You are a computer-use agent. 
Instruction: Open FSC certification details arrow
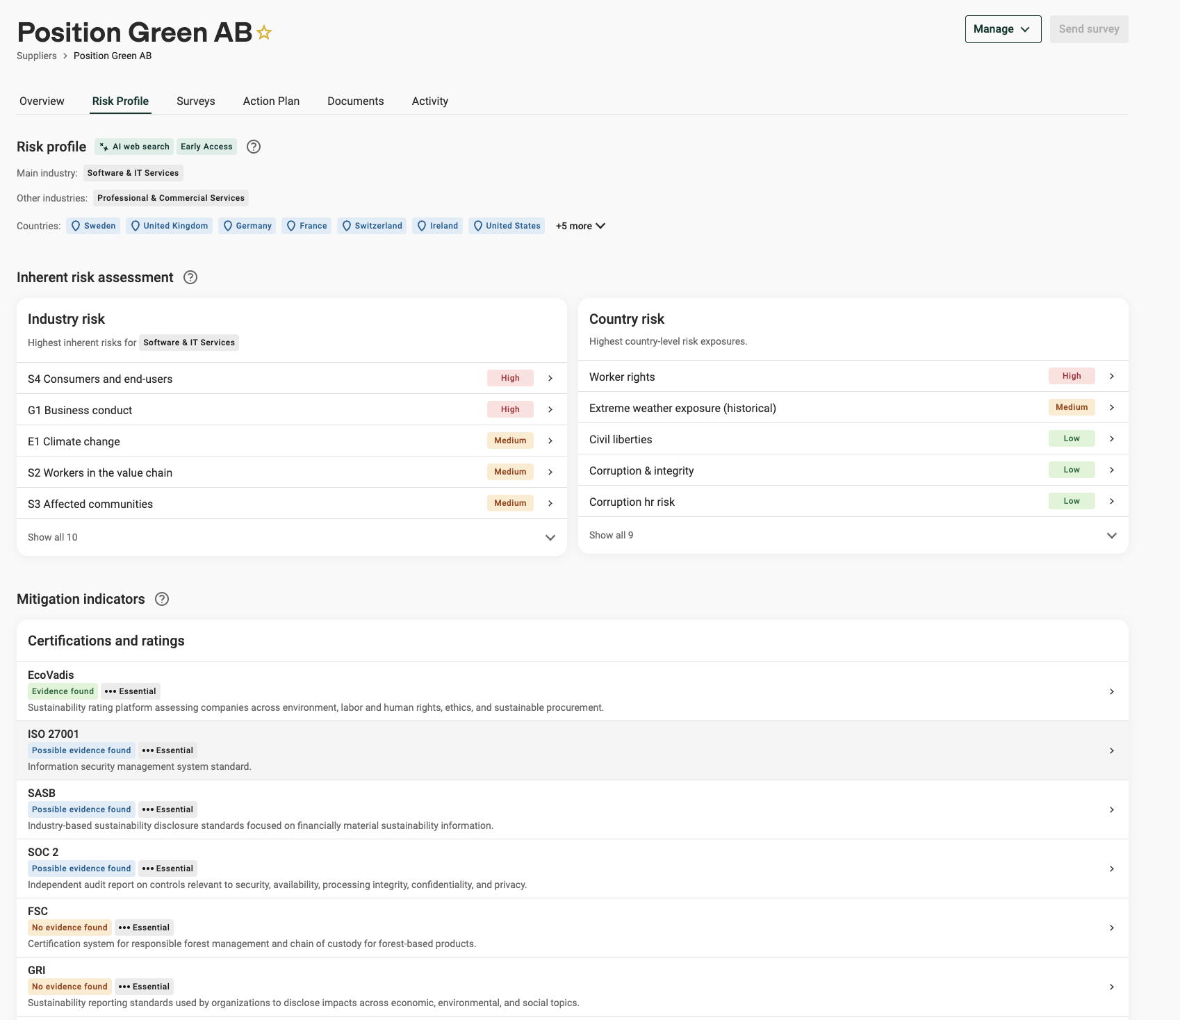tap(1112, 928)
